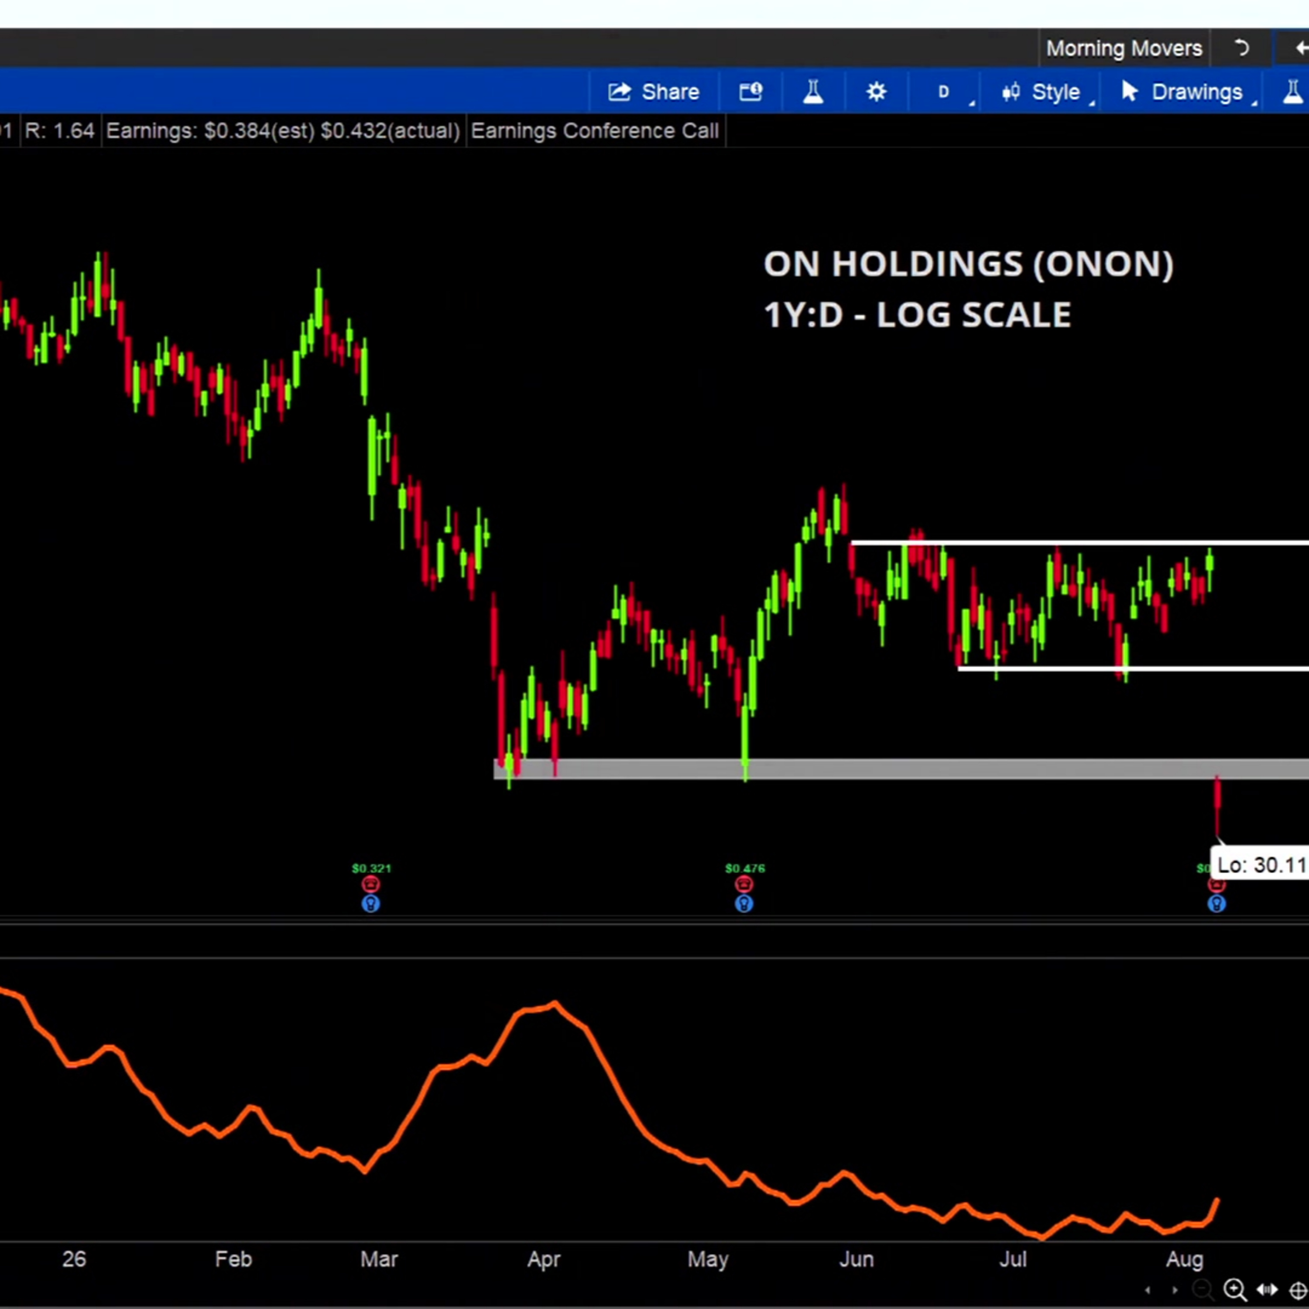Click the Share icon in chart toolbar
1309x1309 pixels.
619,92
